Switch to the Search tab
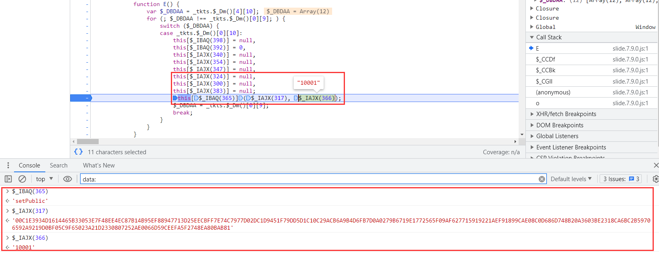Screen dimensions: 659x253 [x=59, y=165]
